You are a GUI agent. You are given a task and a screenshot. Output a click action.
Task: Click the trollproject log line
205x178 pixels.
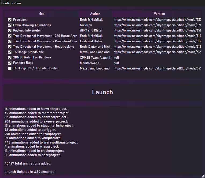tap(33, 134)
